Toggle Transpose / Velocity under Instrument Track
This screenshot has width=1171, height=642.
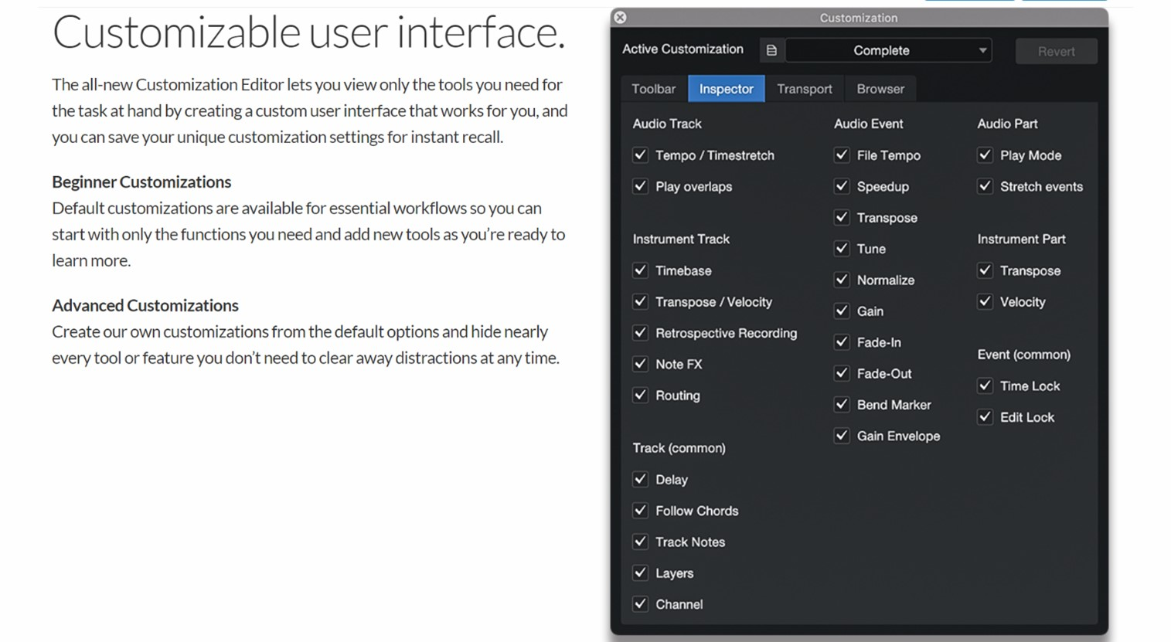pyautogui.click(x=640, y=301)
